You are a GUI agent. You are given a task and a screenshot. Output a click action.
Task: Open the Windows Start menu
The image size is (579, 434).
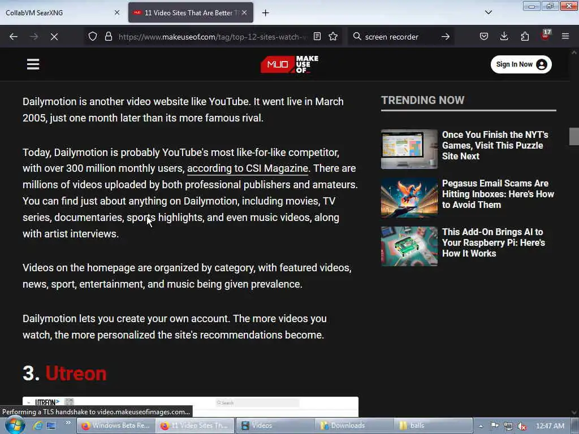(14, 426)
